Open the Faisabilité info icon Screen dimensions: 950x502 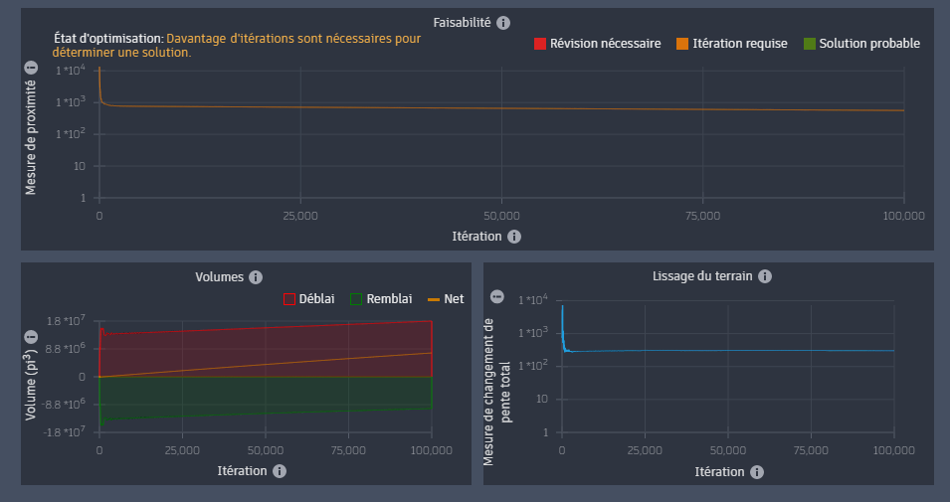(503, 23)
